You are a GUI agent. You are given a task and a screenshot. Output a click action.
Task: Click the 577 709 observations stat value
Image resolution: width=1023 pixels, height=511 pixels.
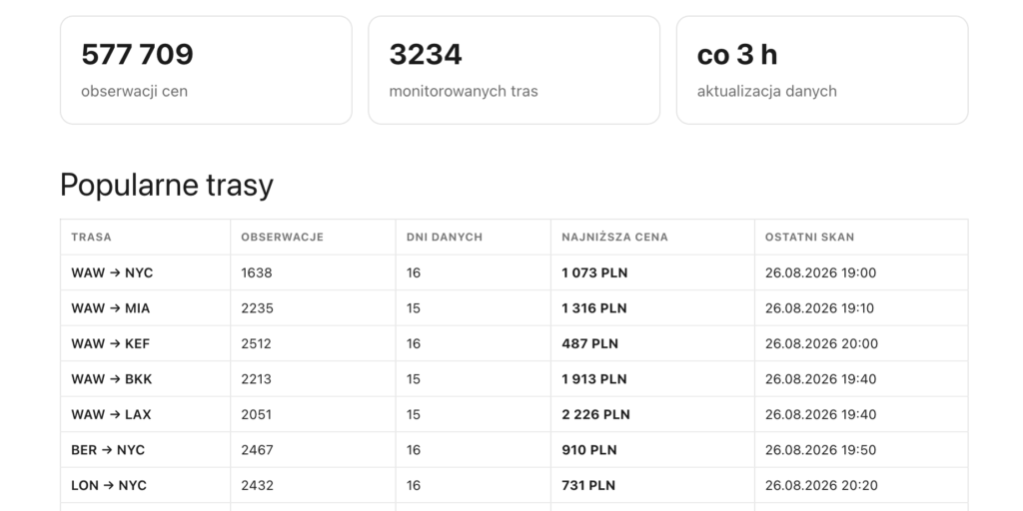(x=137, y=54)
